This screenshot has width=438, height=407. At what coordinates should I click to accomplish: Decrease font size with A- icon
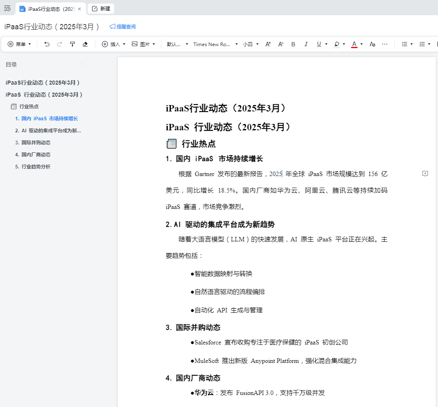[281, 44]
